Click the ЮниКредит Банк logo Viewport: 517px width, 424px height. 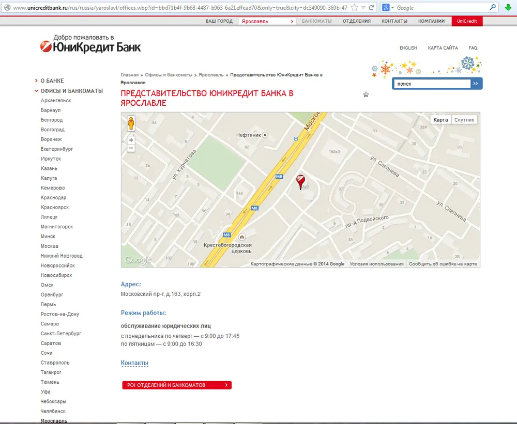tap(90, 44)
